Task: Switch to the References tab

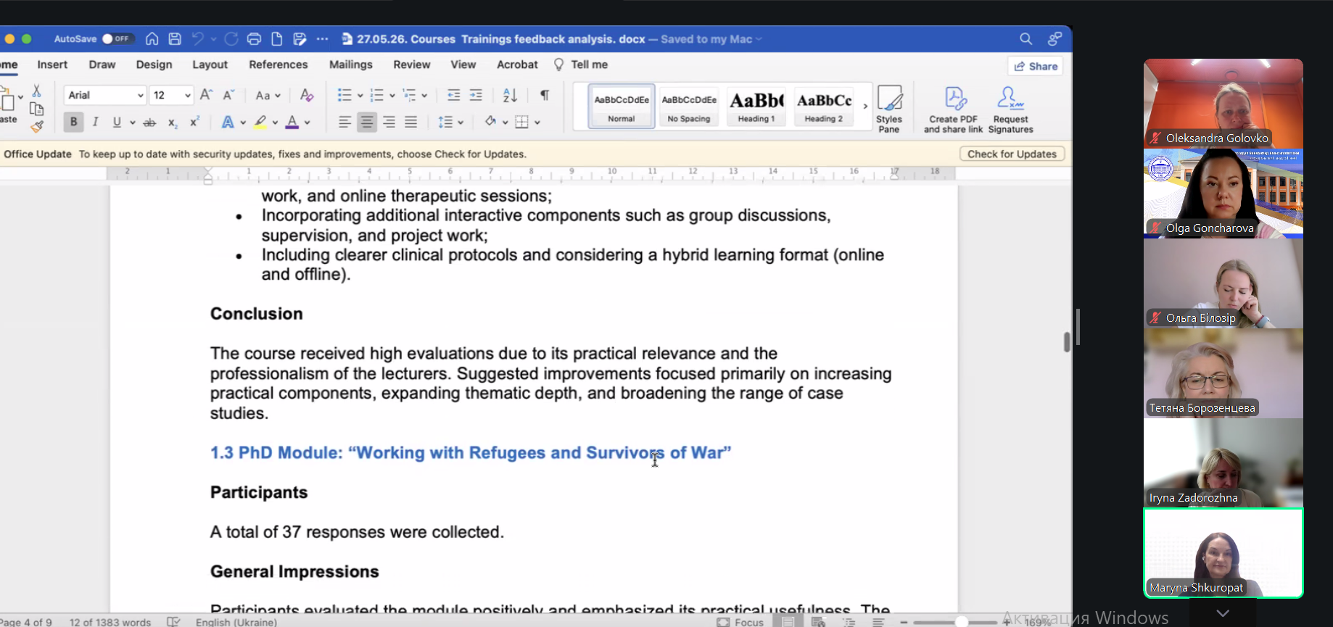Action: click(x=278, y=65)
